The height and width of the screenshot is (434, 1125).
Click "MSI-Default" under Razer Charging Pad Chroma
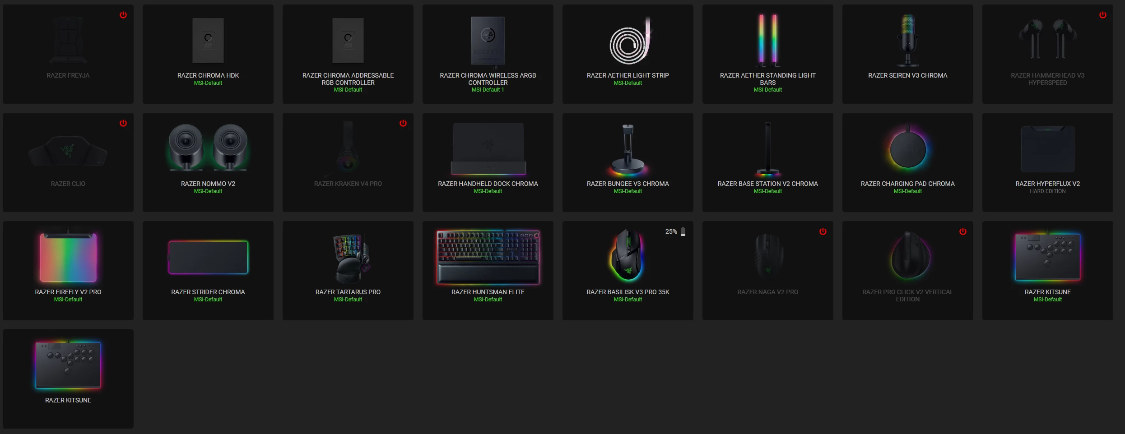[x=908, y=191]
